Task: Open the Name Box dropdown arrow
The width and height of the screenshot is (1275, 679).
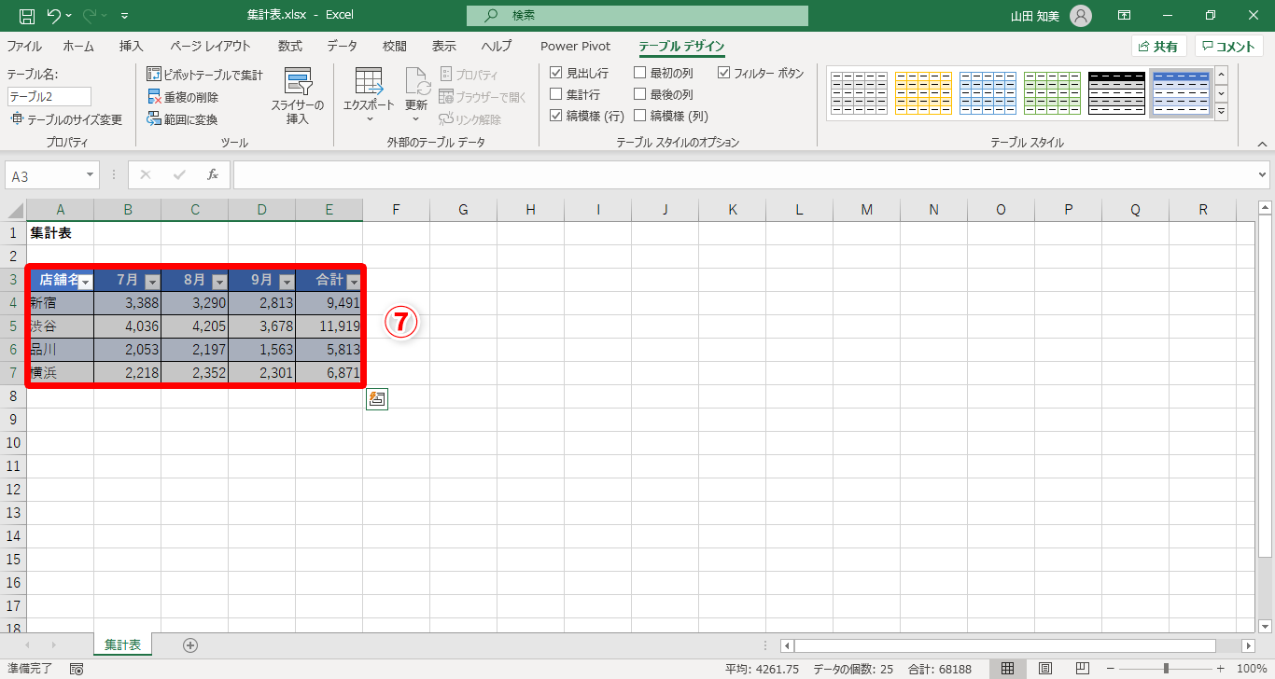Action: (90, 175)
